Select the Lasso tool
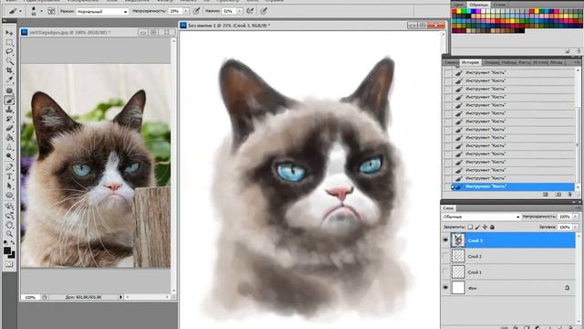The image size is (584, 329). coord(9,51)
